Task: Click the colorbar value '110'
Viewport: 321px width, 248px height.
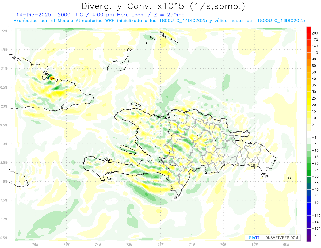Action: pos(315,53)
